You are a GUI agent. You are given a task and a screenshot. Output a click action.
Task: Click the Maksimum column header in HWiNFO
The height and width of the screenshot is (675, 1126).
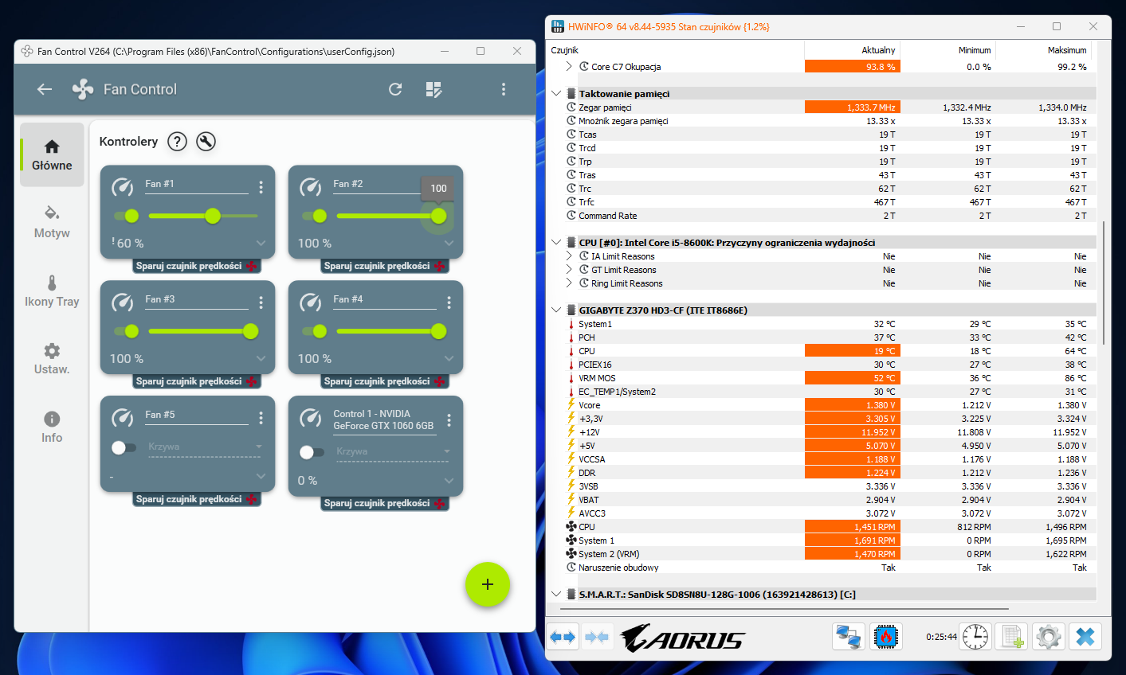[1043, 50]
